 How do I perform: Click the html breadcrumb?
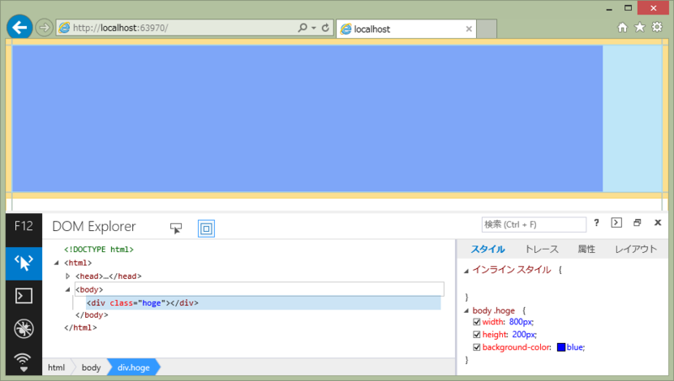point(56,368)
